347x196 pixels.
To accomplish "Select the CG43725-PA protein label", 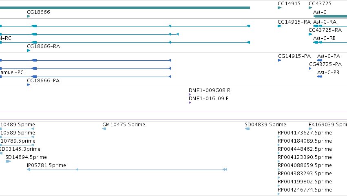I will point(325,64).
